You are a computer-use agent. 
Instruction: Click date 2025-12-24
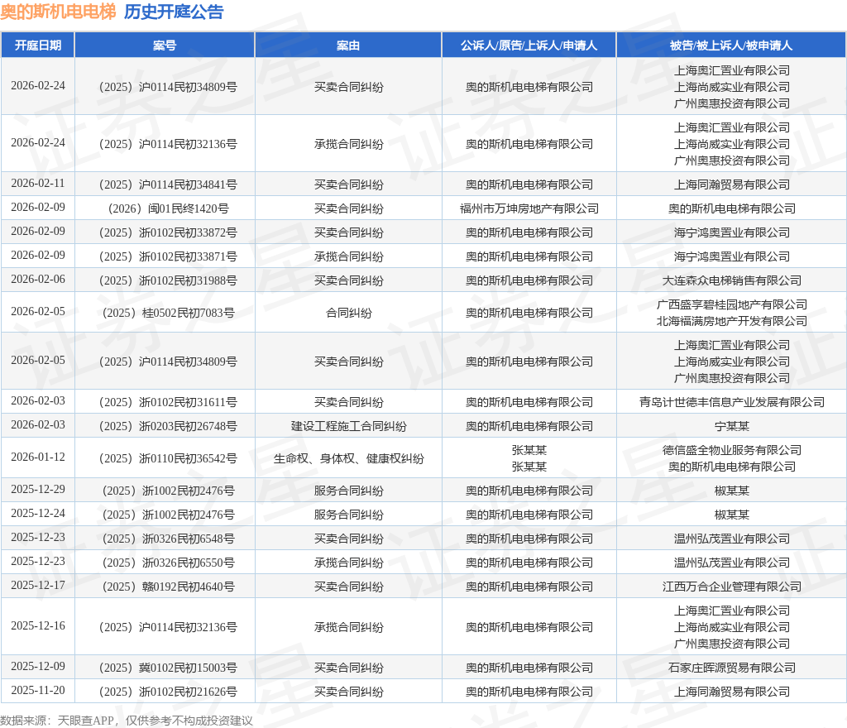(38, 513)
